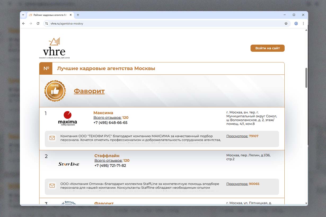Click envelope icon in StaffLine review
Image resolution: width=326 pixels, height=217 pixels.
pyautogui.click(x=52, y=186)
